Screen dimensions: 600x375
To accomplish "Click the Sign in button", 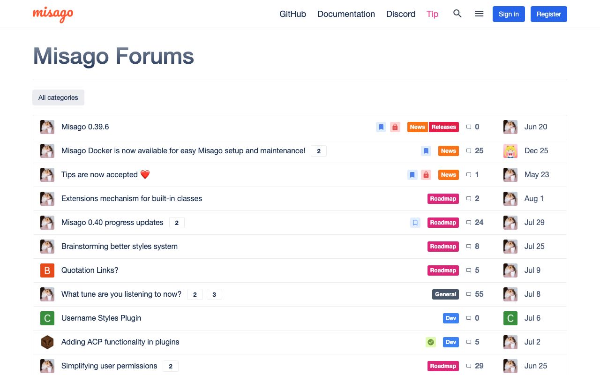I will [x=509, y=14].
